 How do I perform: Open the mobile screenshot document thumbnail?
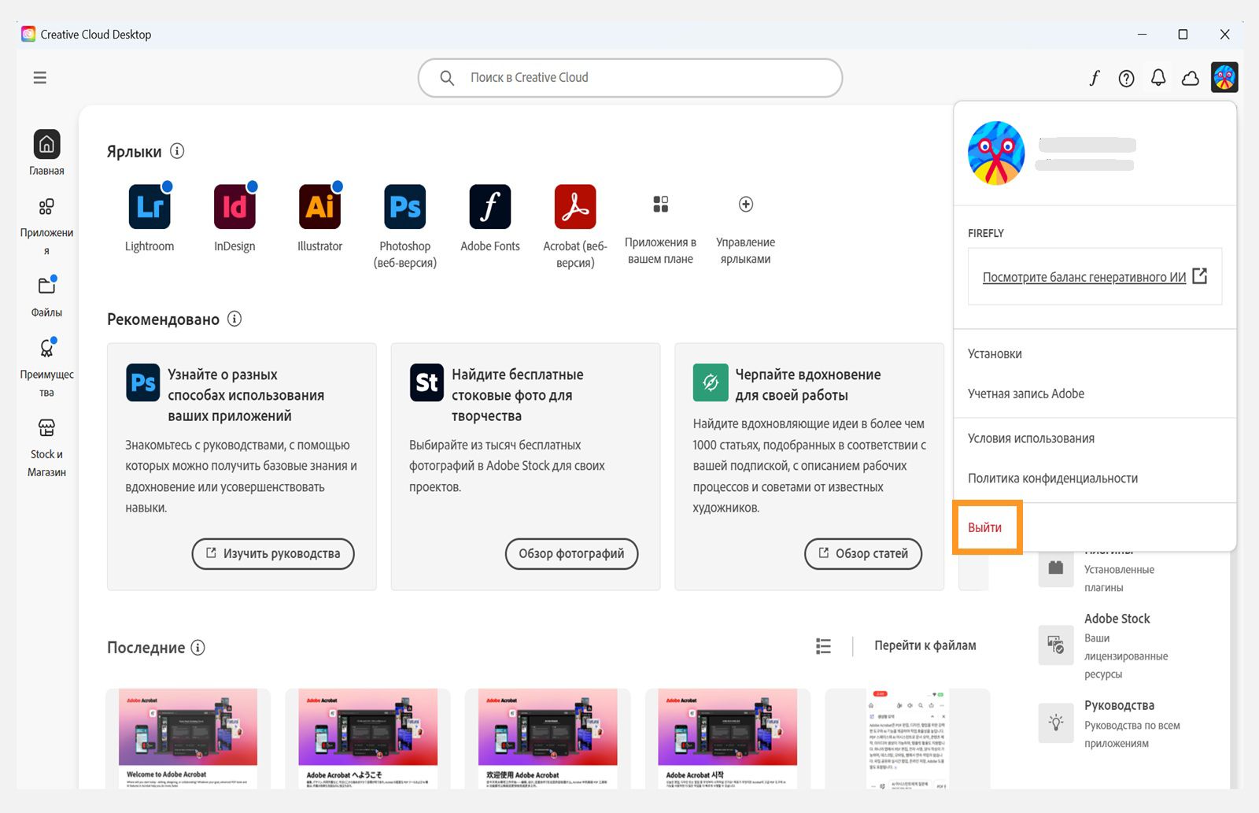907,738
